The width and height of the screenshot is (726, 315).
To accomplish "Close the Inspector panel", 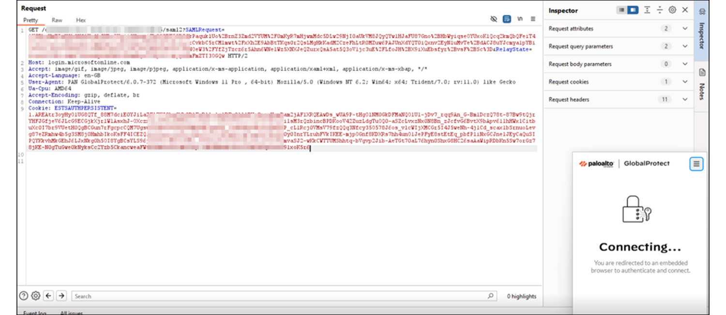I will coord(685,10).
